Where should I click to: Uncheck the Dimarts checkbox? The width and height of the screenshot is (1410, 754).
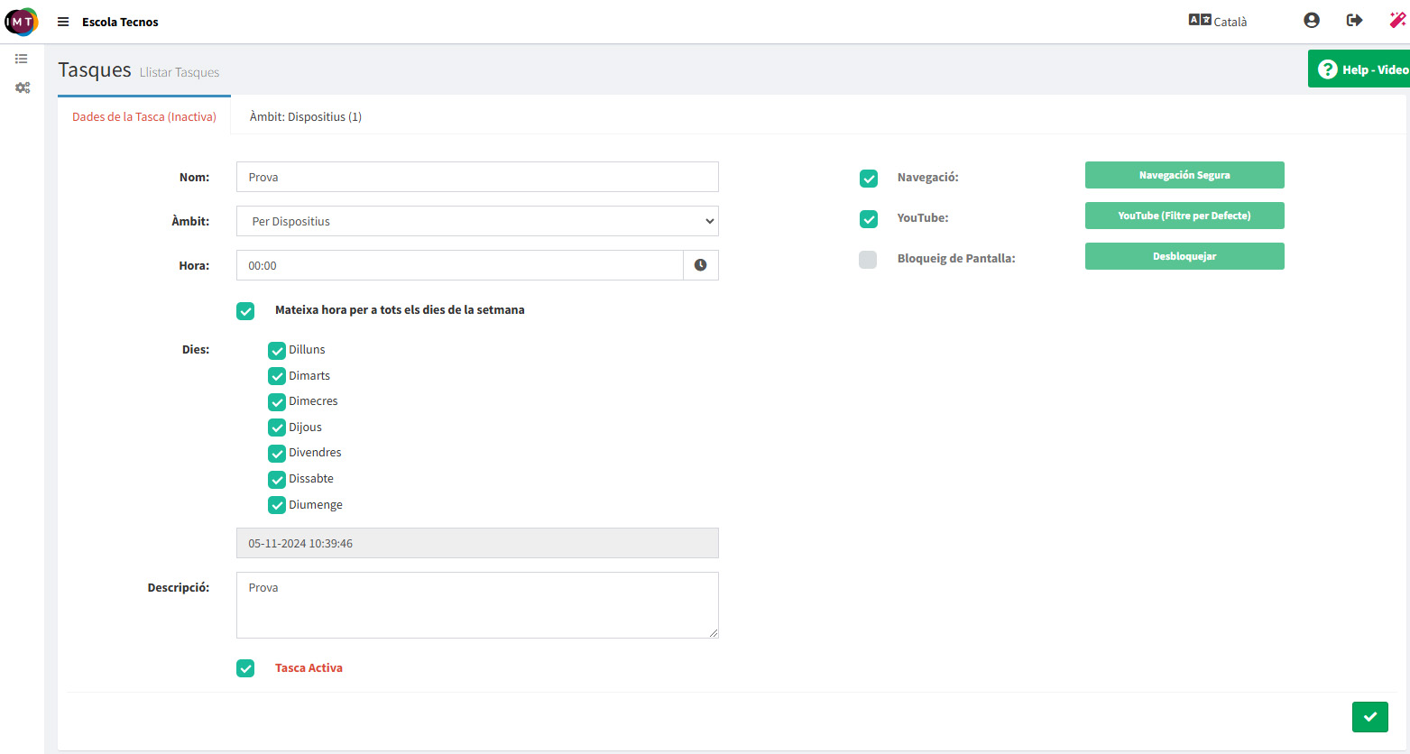(x=277, y=377)
